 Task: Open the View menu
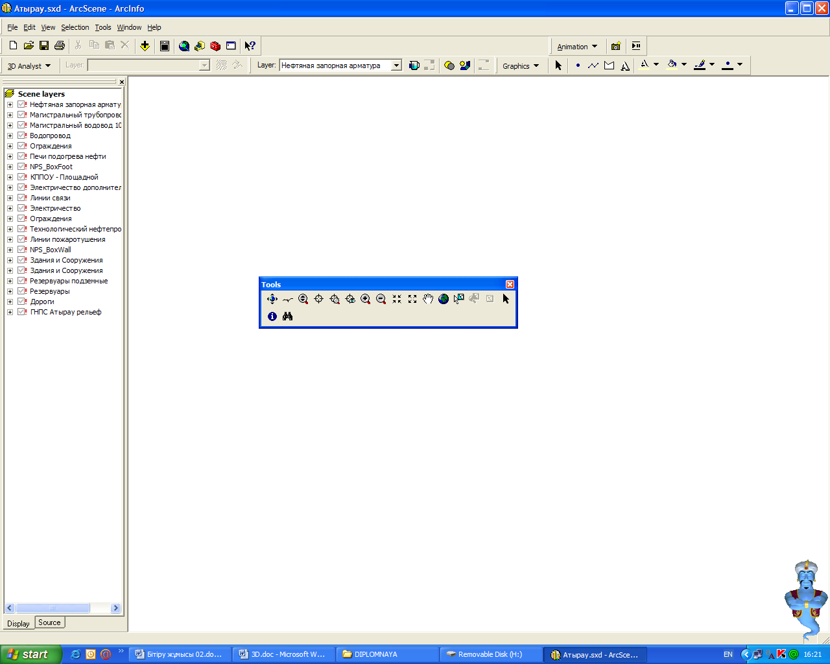(x=48, y=27)
